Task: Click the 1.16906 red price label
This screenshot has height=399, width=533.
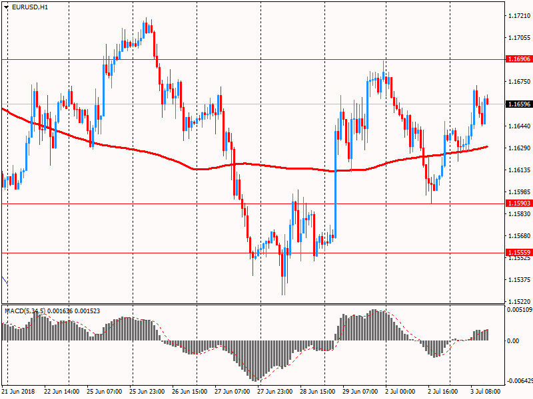Action: [519, 59]
